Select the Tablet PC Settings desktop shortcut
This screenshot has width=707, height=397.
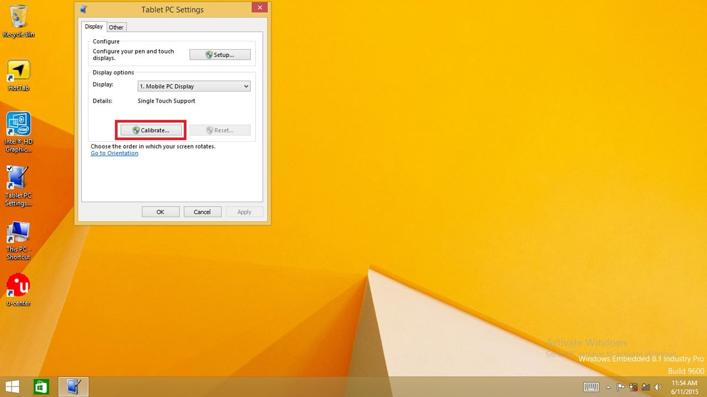[x=19, y=186]
